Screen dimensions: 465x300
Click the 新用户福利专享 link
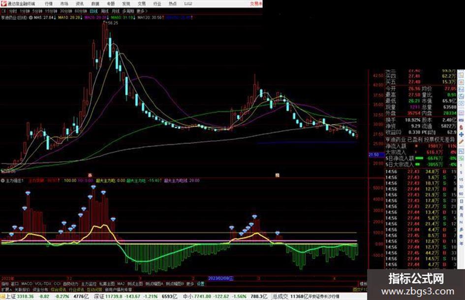(x=119, y=290)
